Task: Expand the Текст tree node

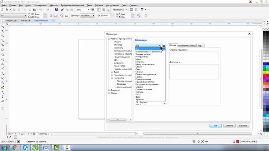Action: click(x=112, y=72)
